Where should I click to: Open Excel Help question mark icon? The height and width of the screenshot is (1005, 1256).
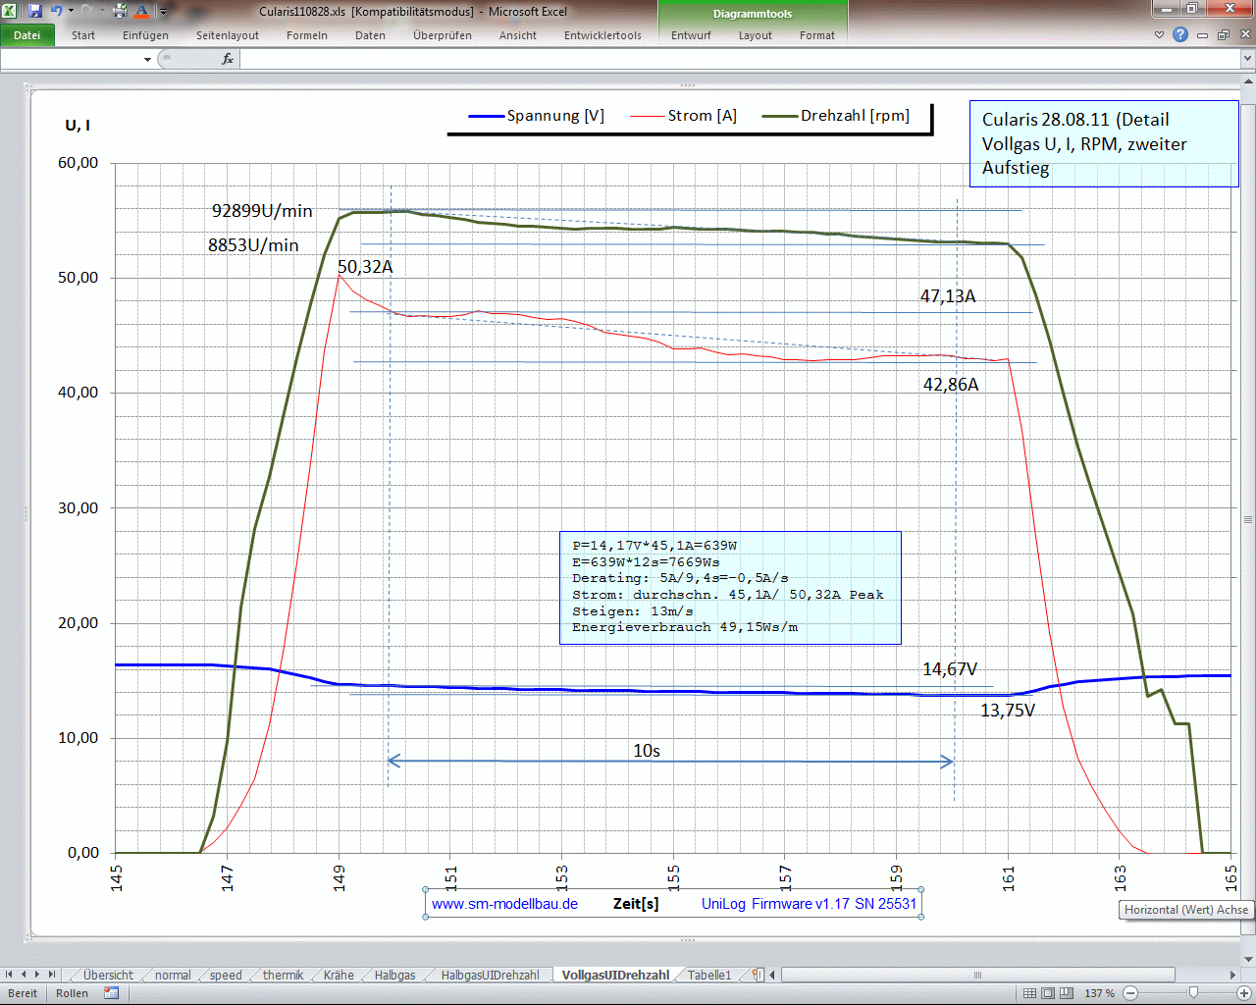(1180, 34)
